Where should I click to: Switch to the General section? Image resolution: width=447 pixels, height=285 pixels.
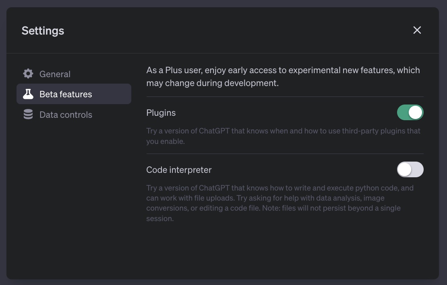click(55, 74)
